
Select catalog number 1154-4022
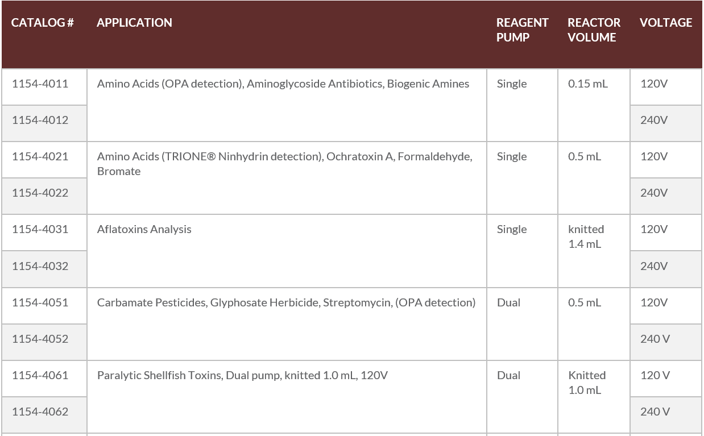tap(40, 193)
